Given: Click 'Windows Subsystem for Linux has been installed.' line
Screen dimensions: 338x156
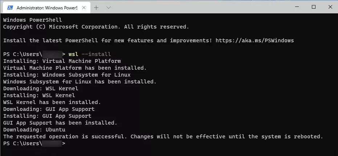Looking at the screenshot, I should 80,82.
